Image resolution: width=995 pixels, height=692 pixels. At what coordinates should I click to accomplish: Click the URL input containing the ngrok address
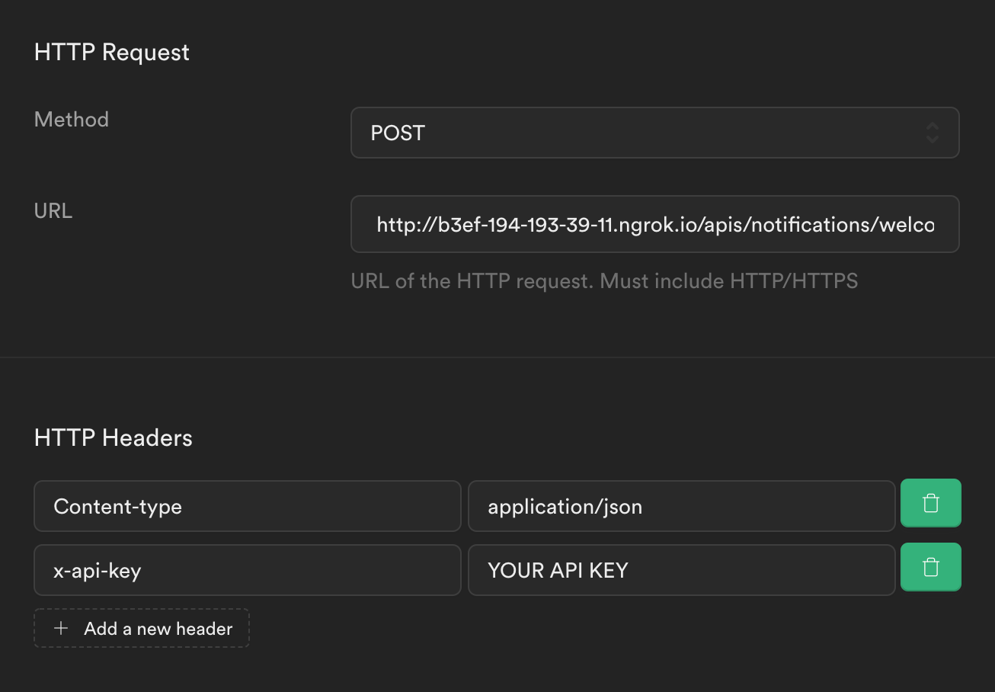(655, 224)
